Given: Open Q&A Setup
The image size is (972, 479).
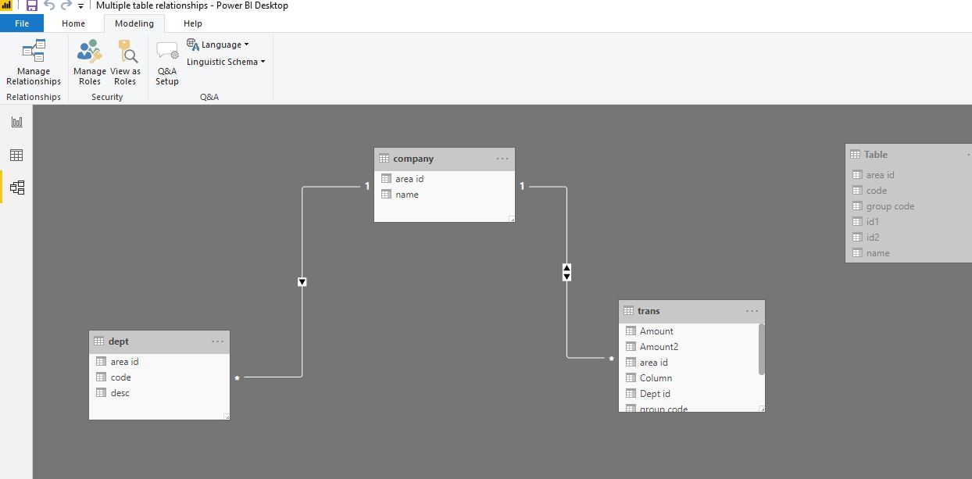Looking at the screenshot, I should coord(167,63).
